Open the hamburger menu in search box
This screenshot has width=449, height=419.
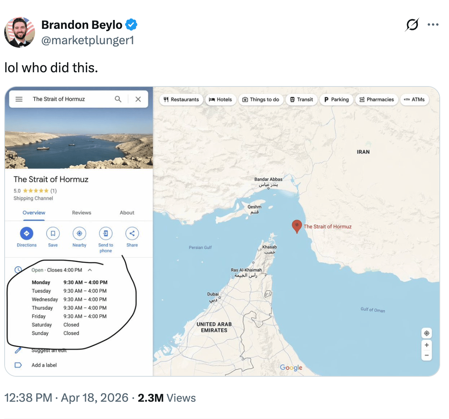19,99
